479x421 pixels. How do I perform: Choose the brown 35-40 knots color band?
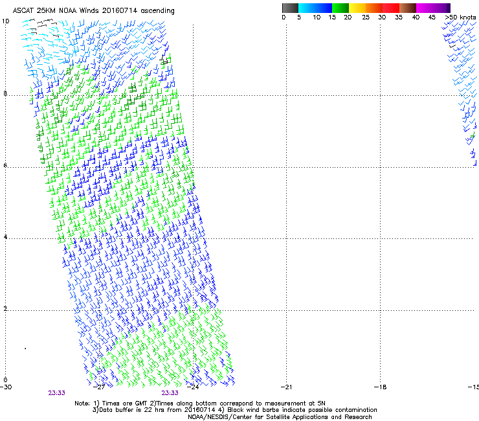(408, 8)
